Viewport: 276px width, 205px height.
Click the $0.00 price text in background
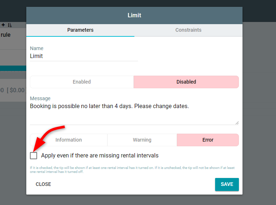point(17,90)
